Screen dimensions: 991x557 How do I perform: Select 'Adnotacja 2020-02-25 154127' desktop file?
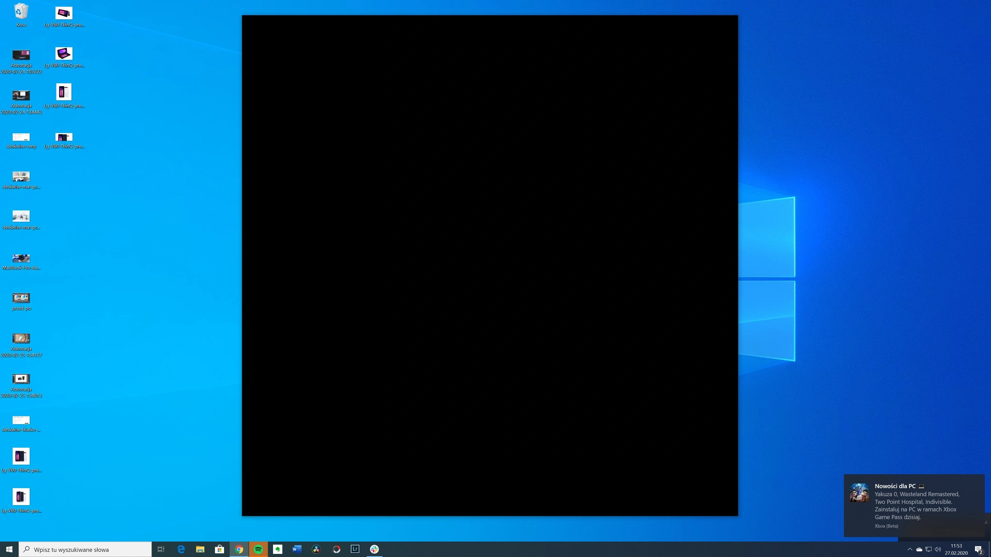click(x=21, y=345)
